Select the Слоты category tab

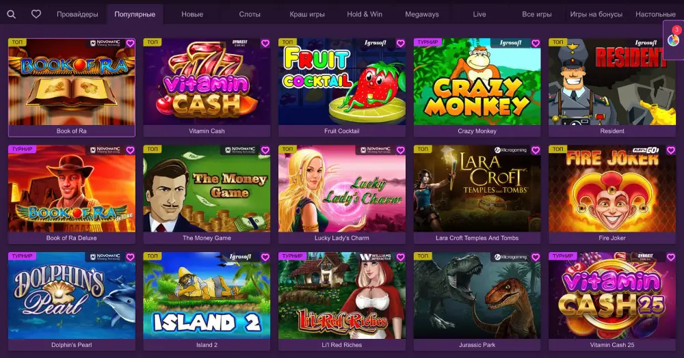pyautogui.click(x=250, y=14)
